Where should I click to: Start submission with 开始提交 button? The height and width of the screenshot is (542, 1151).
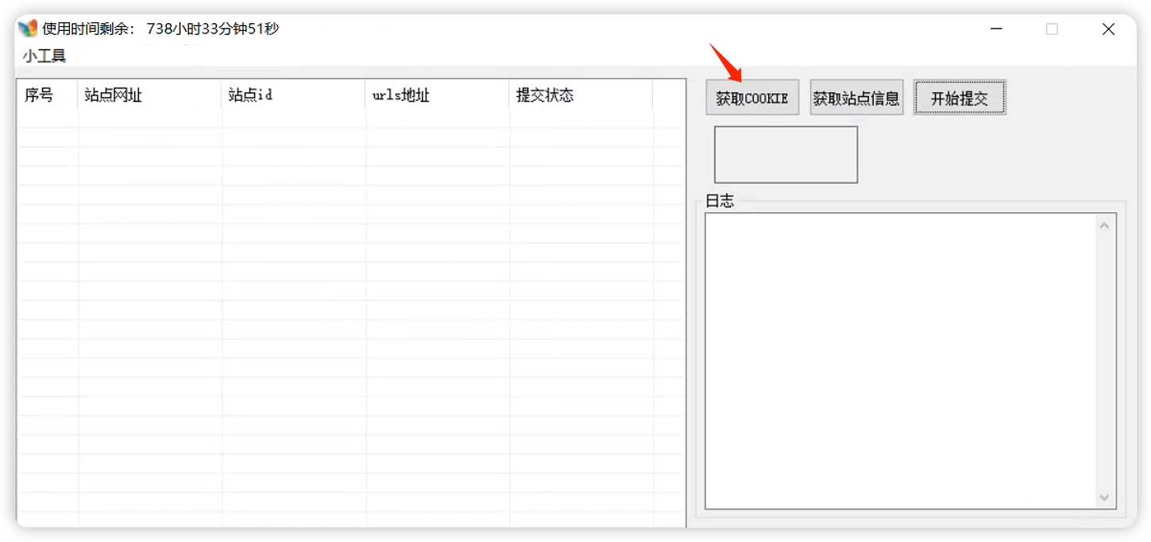(x=960, y=98)
